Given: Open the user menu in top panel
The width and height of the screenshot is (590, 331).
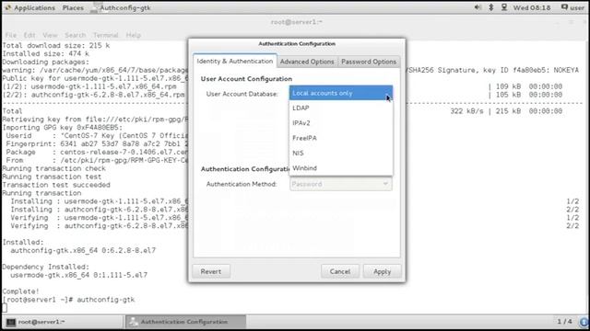Looking at the screenshot, I should pos(572,7).
